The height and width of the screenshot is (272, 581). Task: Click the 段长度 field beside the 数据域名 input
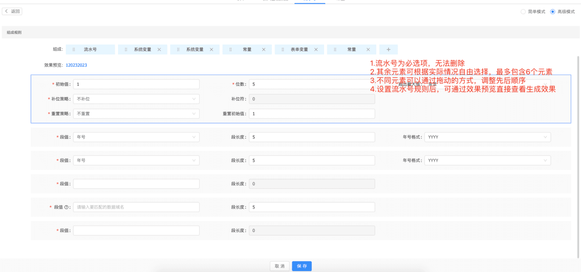312,207
